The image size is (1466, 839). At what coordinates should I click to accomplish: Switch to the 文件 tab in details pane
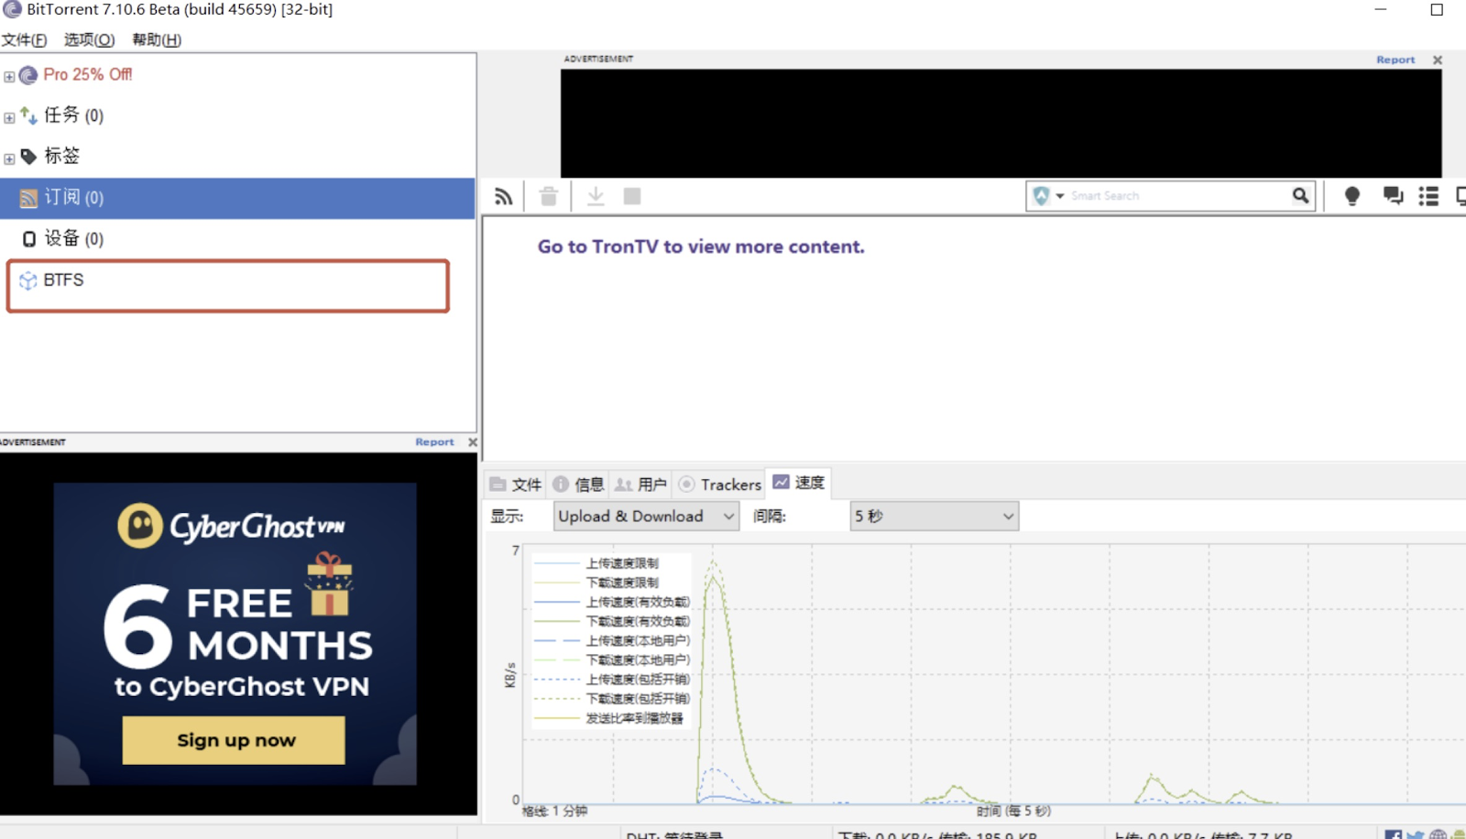(x=516, y=485)
